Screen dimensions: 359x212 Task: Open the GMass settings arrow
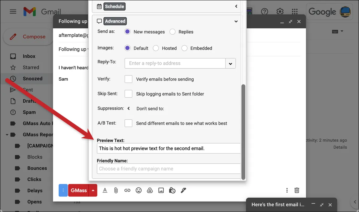(93, 190)
